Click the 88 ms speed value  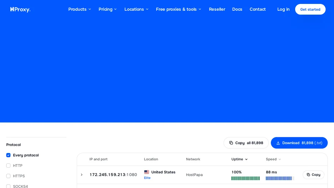pyautogui.click(x=271, y=172)
